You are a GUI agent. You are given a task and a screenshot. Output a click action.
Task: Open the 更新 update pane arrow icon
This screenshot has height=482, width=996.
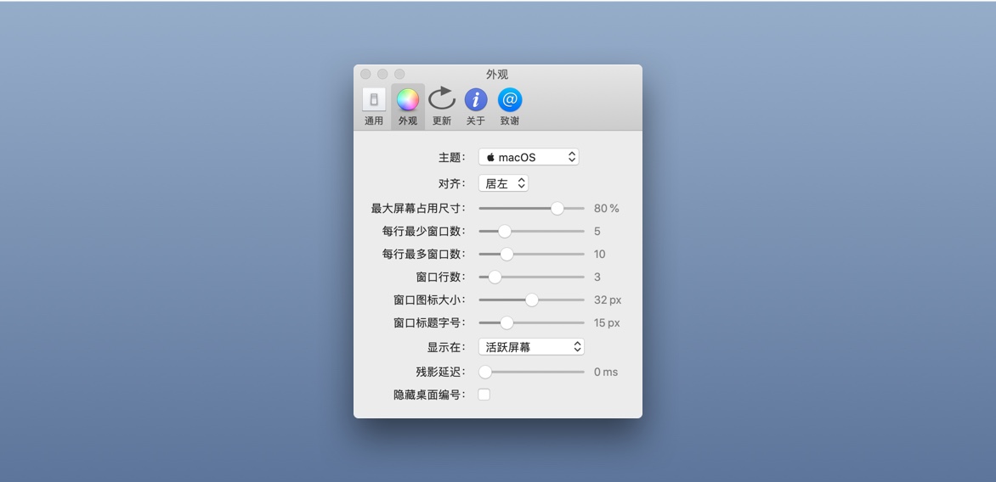pos(441,99)
